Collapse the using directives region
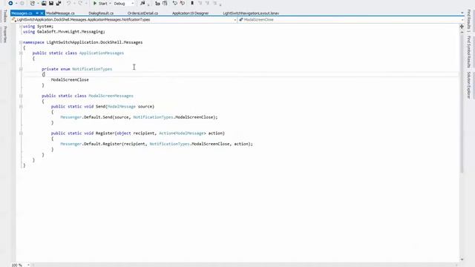 pos(21,27)
